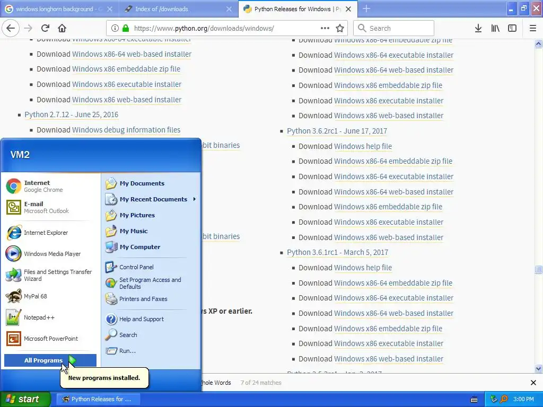Open Python 3.6.2rc1 - June 17, 2017 link
The height and width of the screenshot is (407, 543).
pos(337,131)
